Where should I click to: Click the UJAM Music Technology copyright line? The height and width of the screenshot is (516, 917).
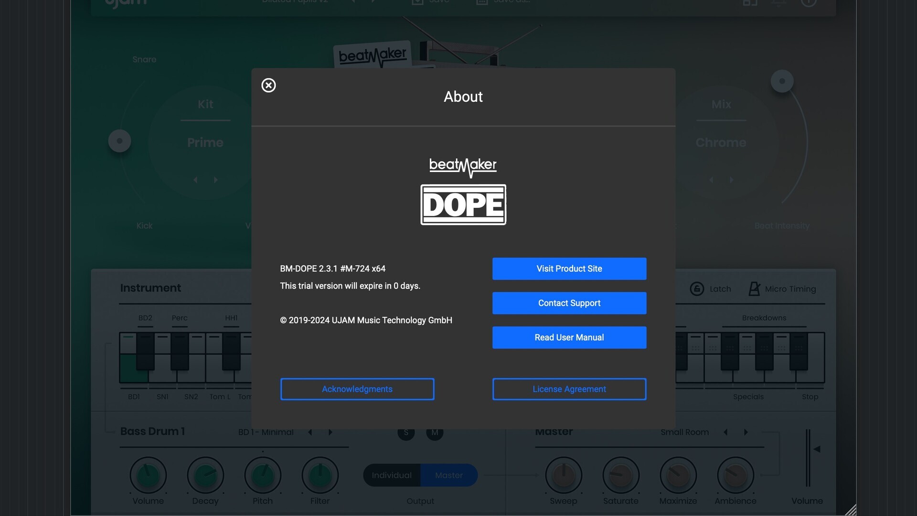point(366,320)
